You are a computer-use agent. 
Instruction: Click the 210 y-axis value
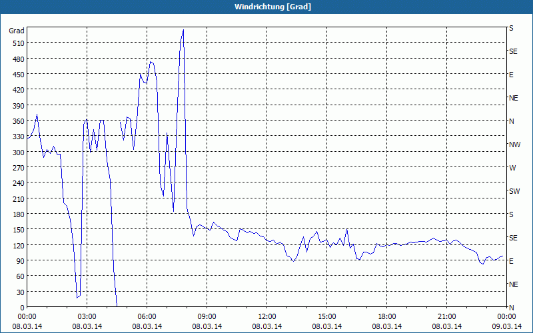tap(18, 198)
